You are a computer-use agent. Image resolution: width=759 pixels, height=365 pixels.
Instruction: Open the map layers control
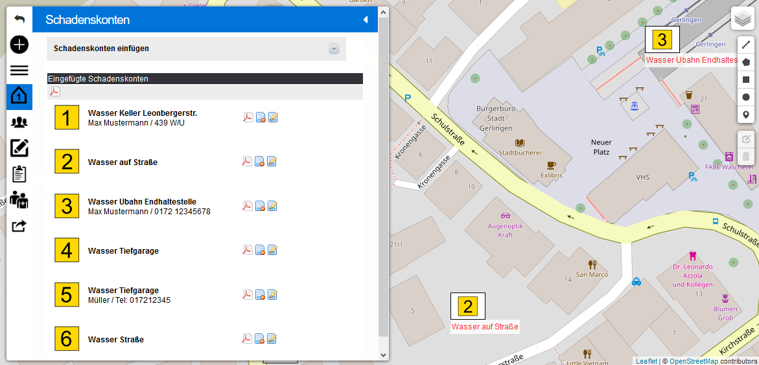(x=742, y=19)
